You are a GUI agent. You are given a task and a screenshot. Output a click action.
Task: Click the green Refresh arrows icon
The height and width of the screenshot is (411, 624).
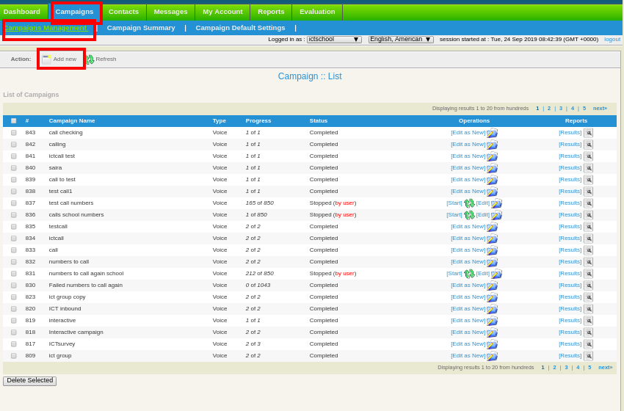pos(90,59)
